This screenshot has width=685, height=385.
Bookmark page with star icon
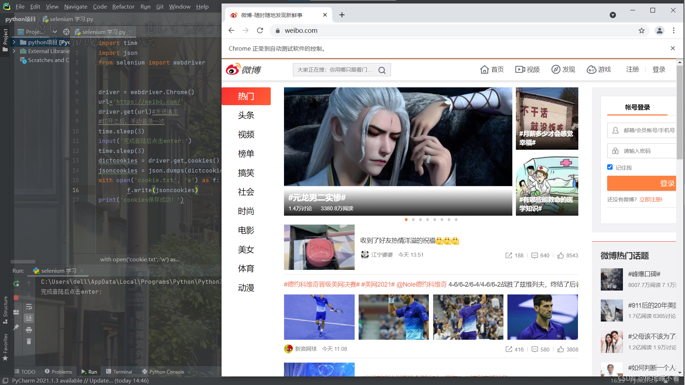tap(641, 31)
